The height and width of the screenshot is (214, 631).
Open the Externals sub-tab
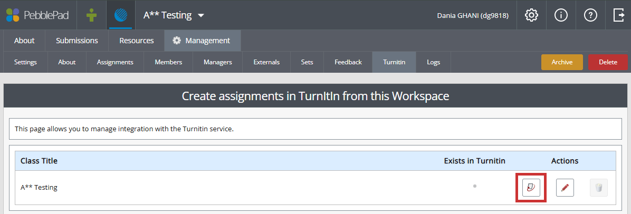(266, 62)
